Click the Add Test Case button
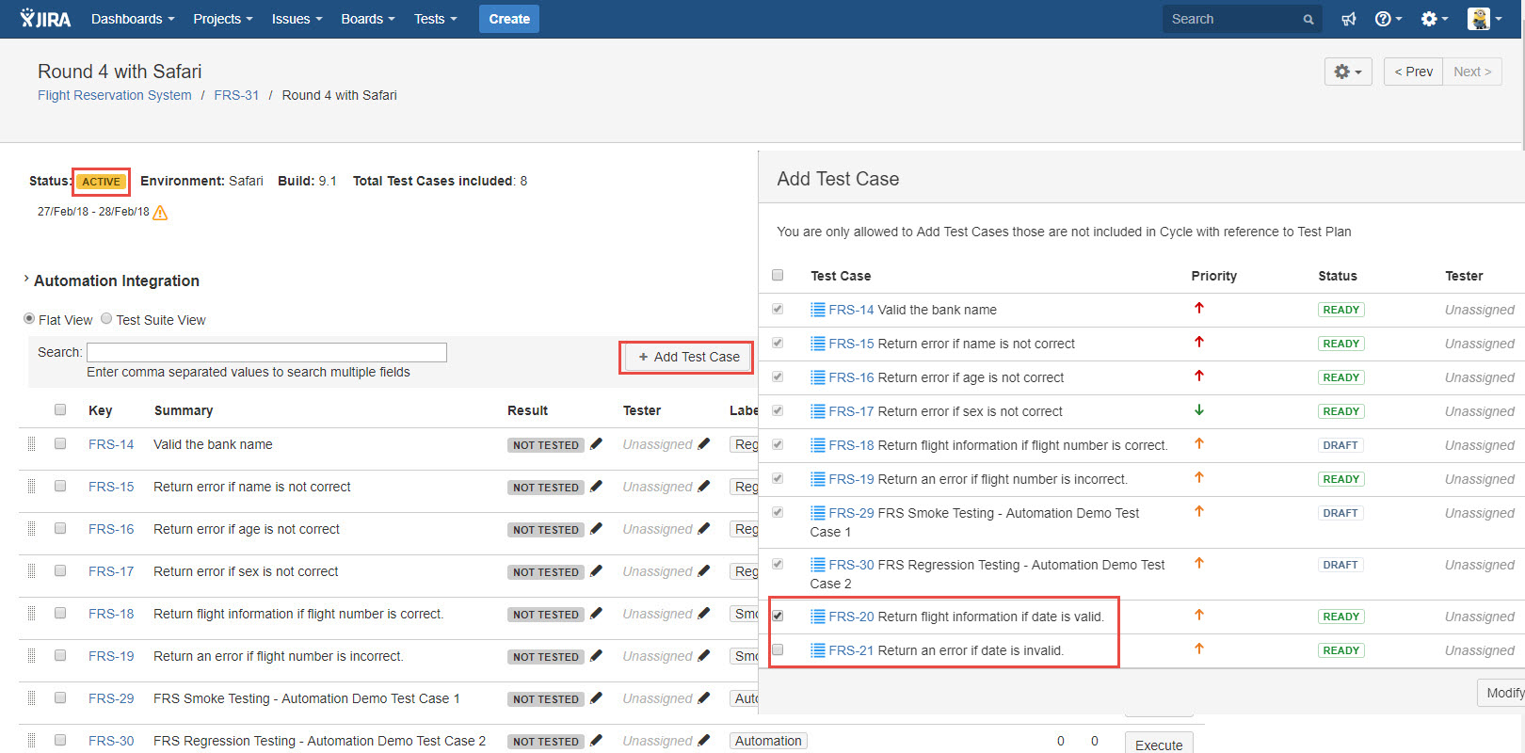1525x753 pixels. 688,357
